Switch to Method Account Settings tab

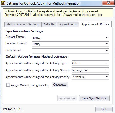pyautogui.click(x=23, y=24)
